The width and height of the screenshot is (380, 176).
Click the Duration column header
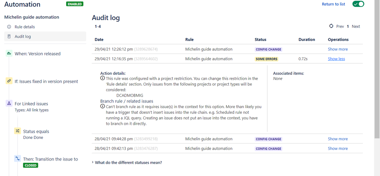click(307, 39)
